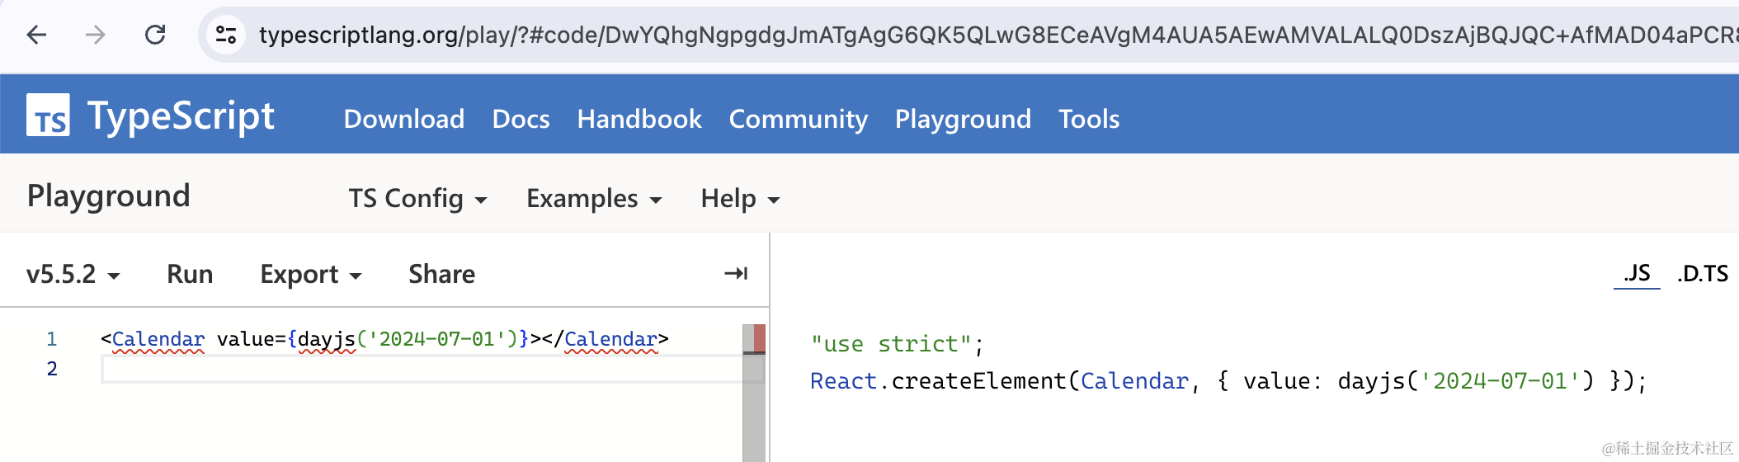Visit the Community page
The width and height of the screenshot is (1739, 462).
pyautogui.click(x=799, y=119)
